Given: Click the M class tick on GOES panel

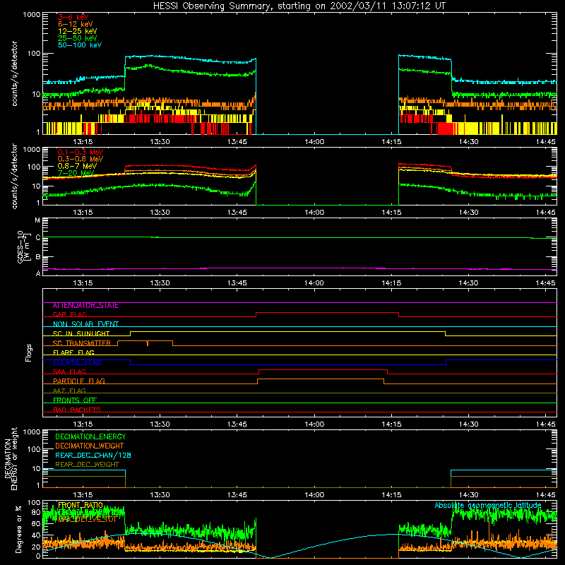Looking at the screenshot, I should pyautogui.click(x=37, y=220).
